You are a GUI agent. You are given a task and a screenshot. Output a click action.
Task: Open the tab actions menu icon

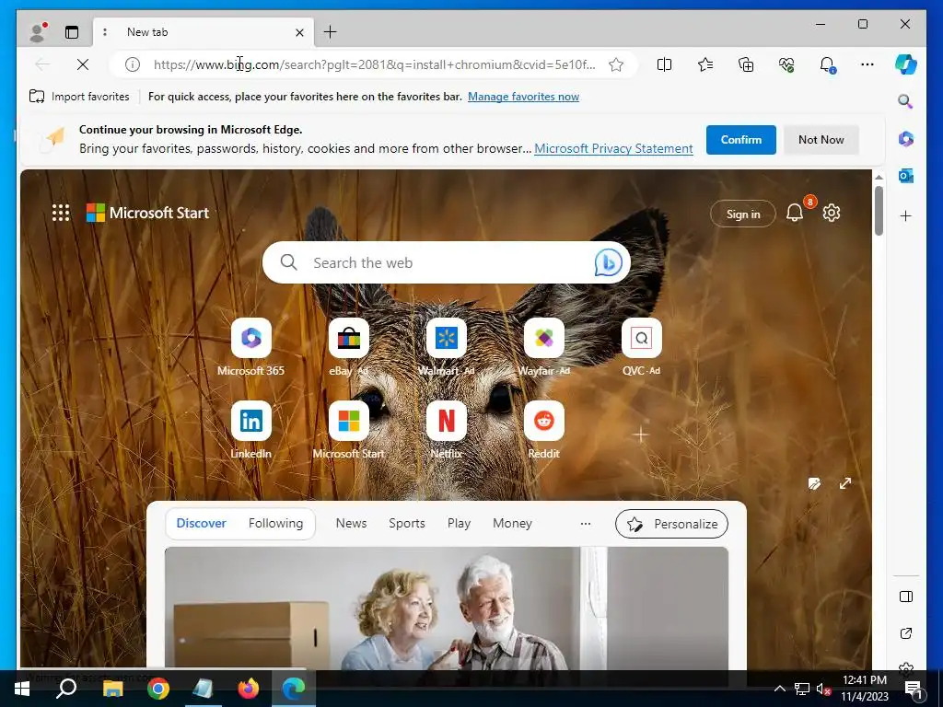tap(72, 32)
